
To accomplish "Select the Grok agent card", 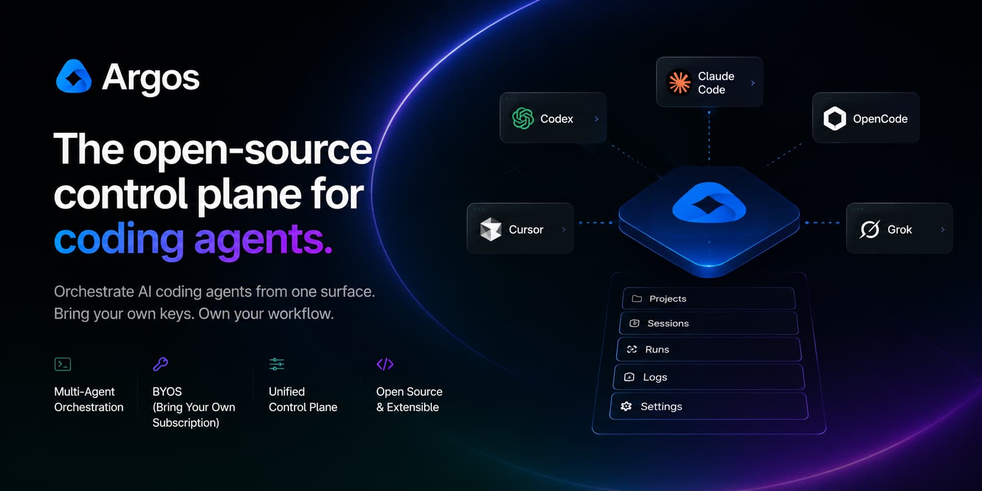I will click(x=900, y=229).
